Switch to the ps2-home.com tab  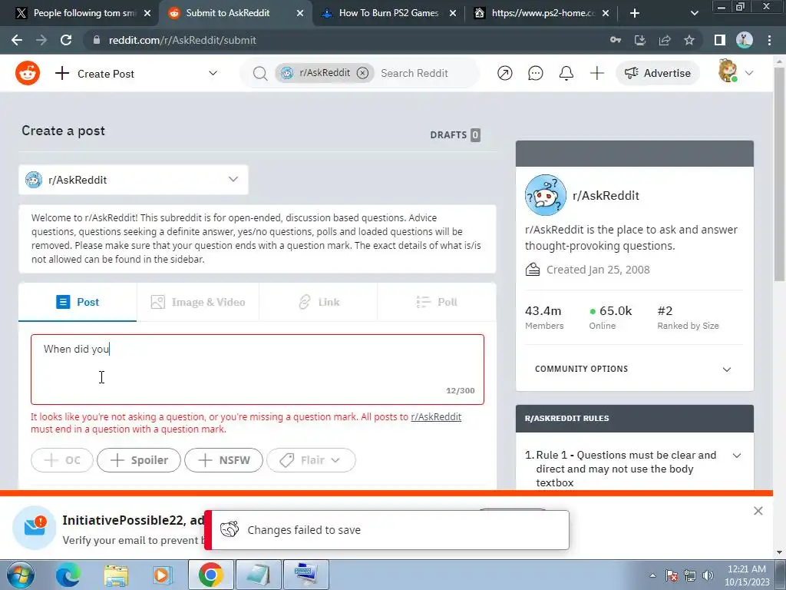(543, 13)
